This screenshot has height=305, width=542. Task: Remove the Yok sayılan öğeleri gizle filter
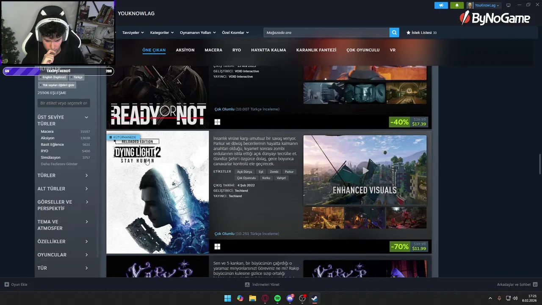pos(41,85)
